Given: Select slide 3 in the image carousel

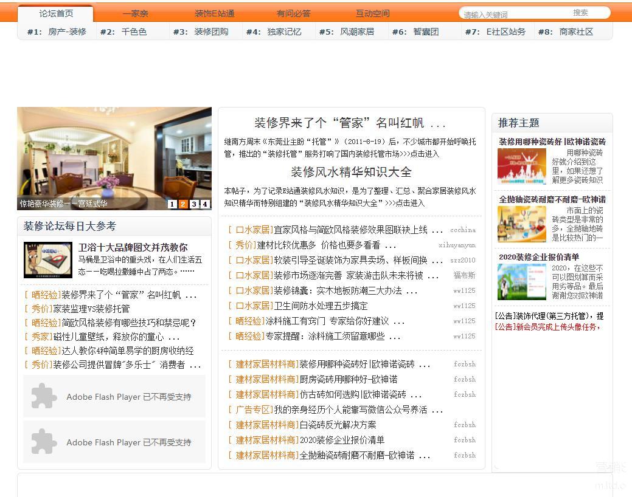Looking at the screenshot, I should click(x=194, y=204).
